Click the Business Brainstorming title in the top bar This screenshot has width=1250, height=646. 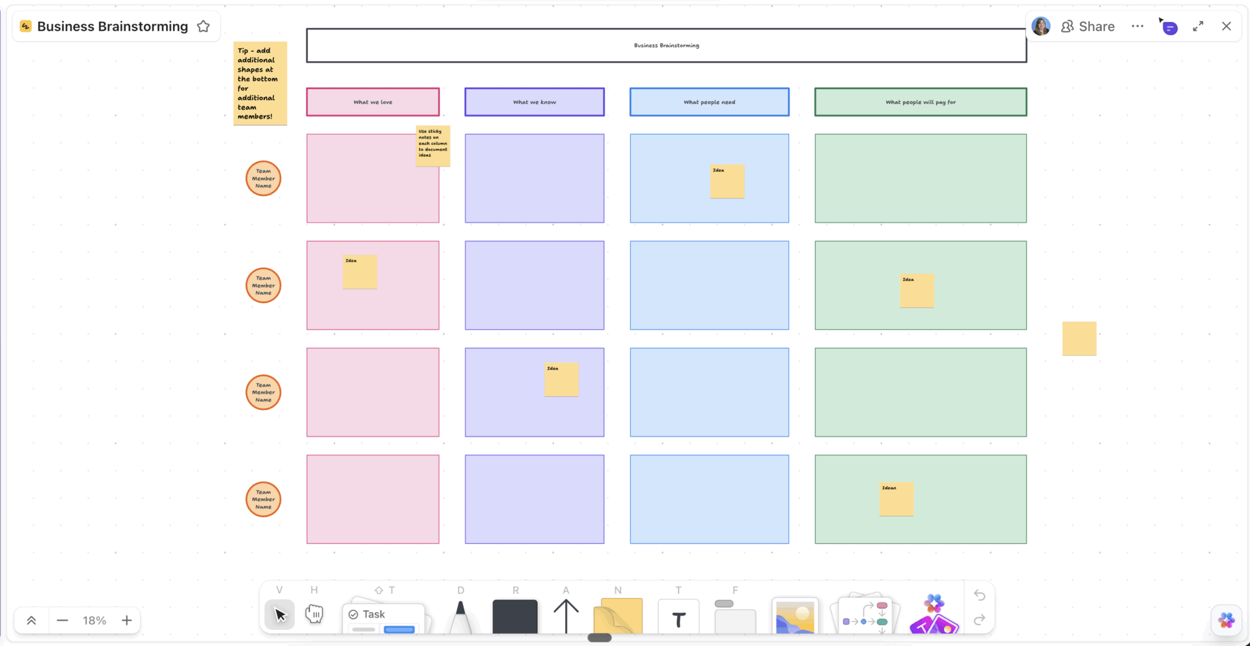click(x=113, y=27)
